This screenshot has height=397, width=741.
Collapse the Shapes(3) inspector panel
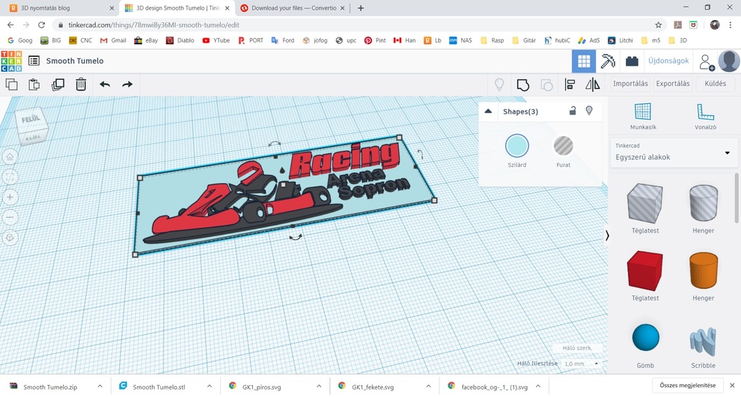pyautogui.click(x=489, y=111)
